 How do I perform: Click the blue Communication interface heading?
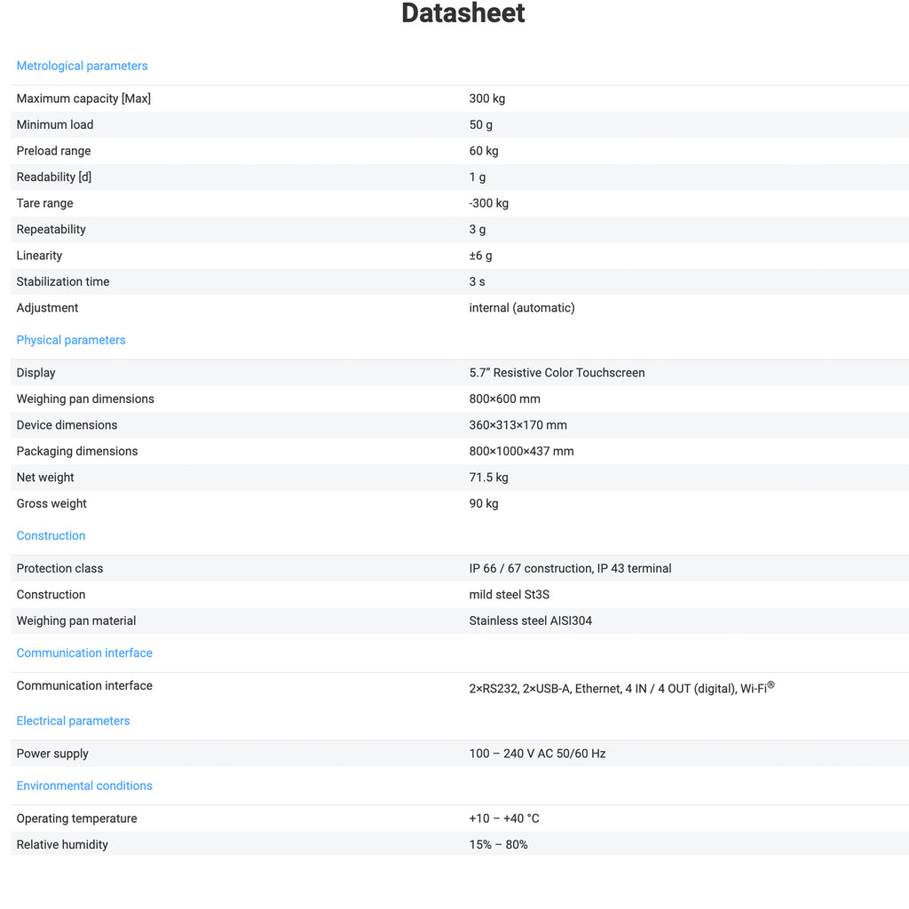(84, 652)
